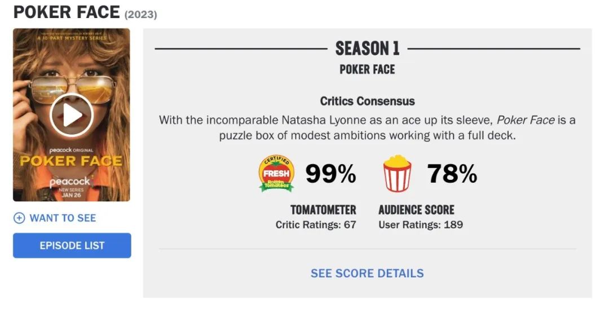Screen dimensions: 609x314
Task: Click the Certified Fresh tomato badge
Action: (x=276, y=174)
